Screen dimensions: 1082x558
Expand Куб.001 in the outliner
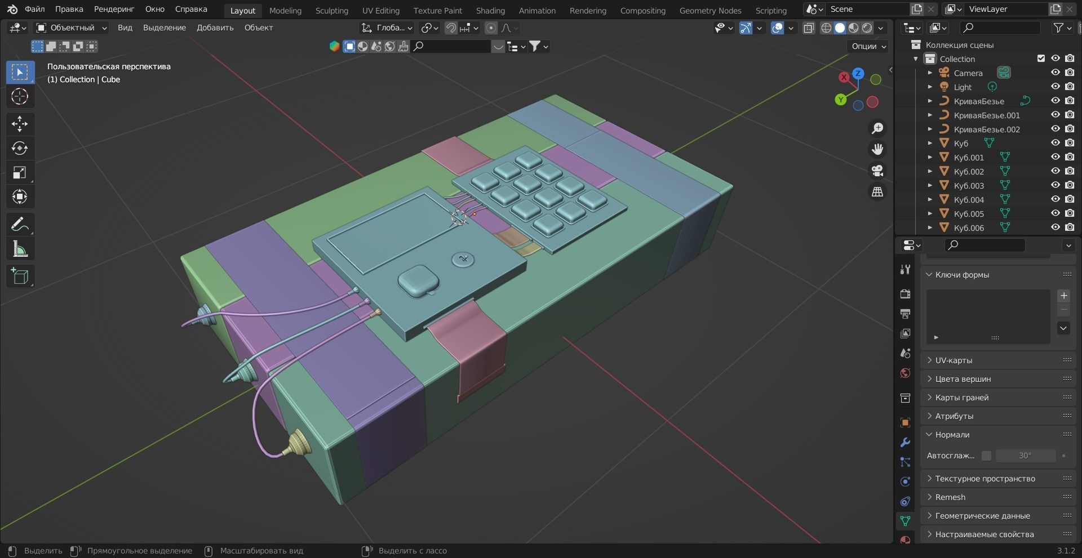[x=930, y=158]
